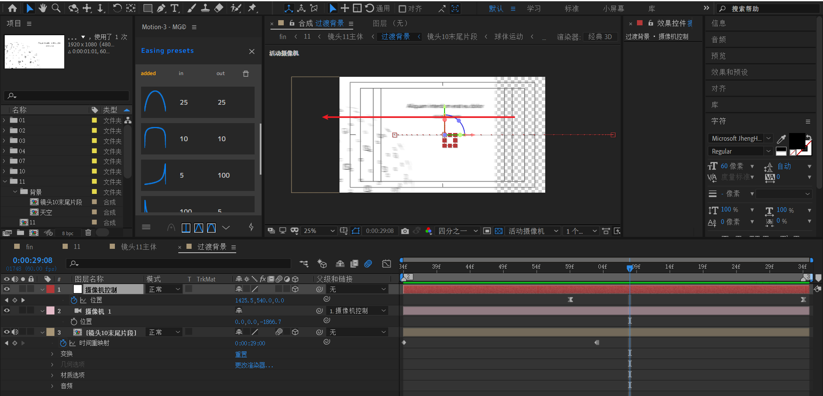Image resolution: width=823 pixels, height=396 pixels.
Task: Take a snapshot with camera icon
Action: pyautogui.click(x=405, y=231)
